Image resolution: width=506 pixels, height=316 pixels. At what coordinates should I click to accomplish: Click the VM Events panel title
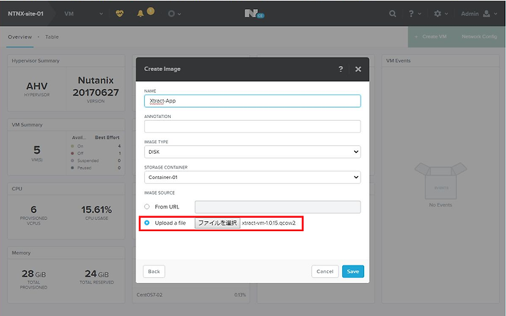point(398,60)
